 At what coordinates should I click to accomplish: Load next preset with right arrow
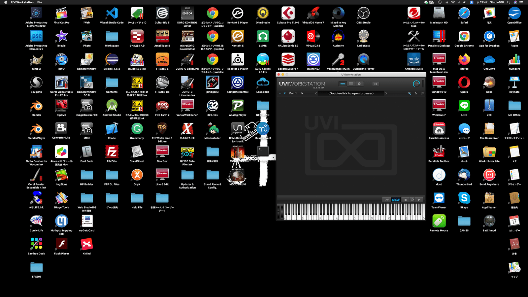click(x=386, y=93)
